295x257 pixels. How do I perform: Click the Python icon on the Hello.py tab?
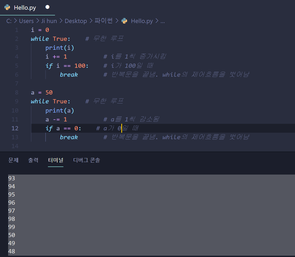[7, 7]
